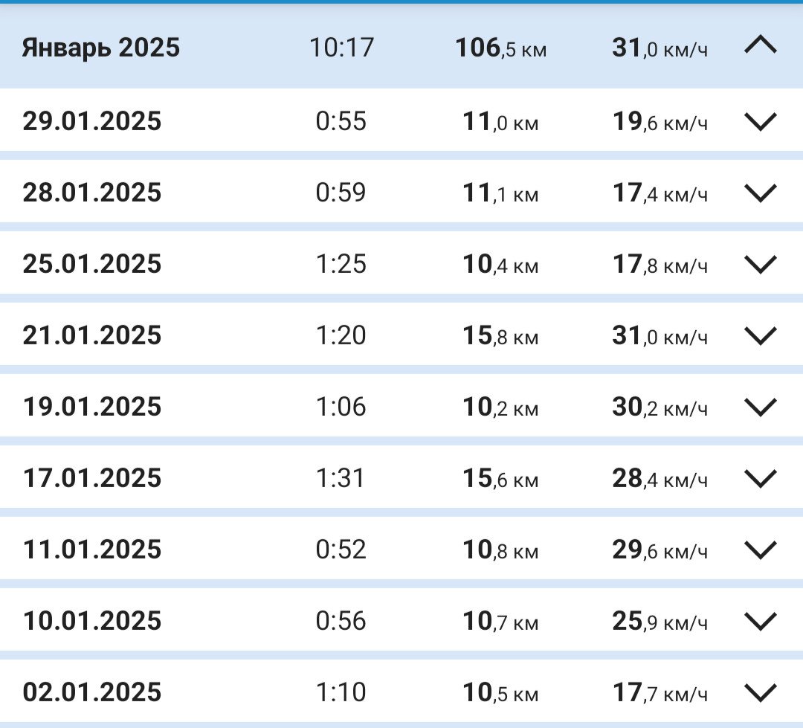
Task: Open the ride dated 21.01.2025
Action: pos(92,335)
